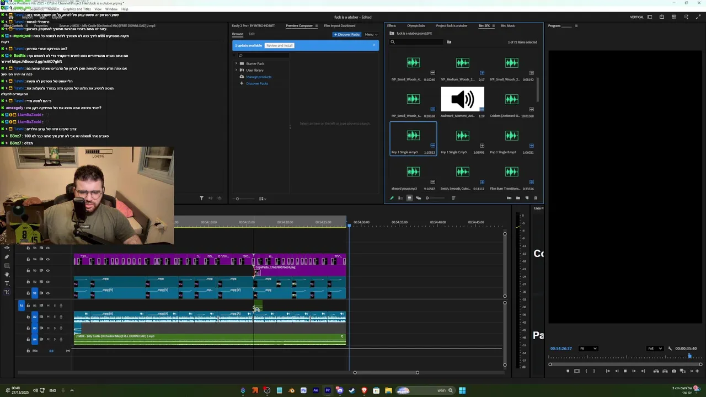Open the Full playback resolution dropdown
This screenshot has width=706, height=397.
click(x=655, y=348)
